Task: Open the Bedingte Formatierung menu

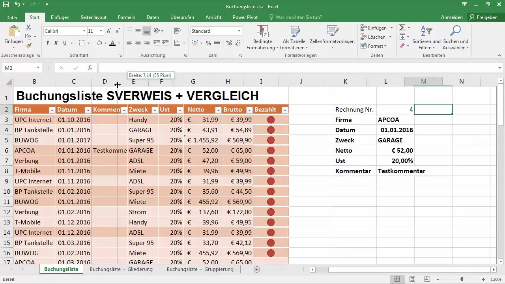Action: click(x=262, y=37)
